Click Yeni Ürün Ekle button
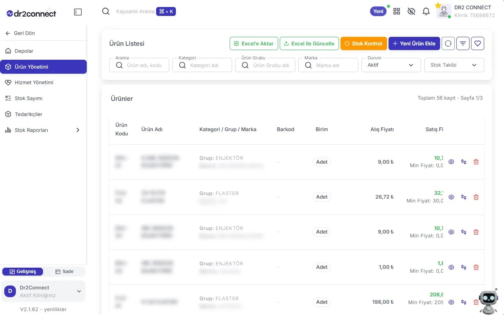The width and height of the screenshot is (504, 315). 414,43
